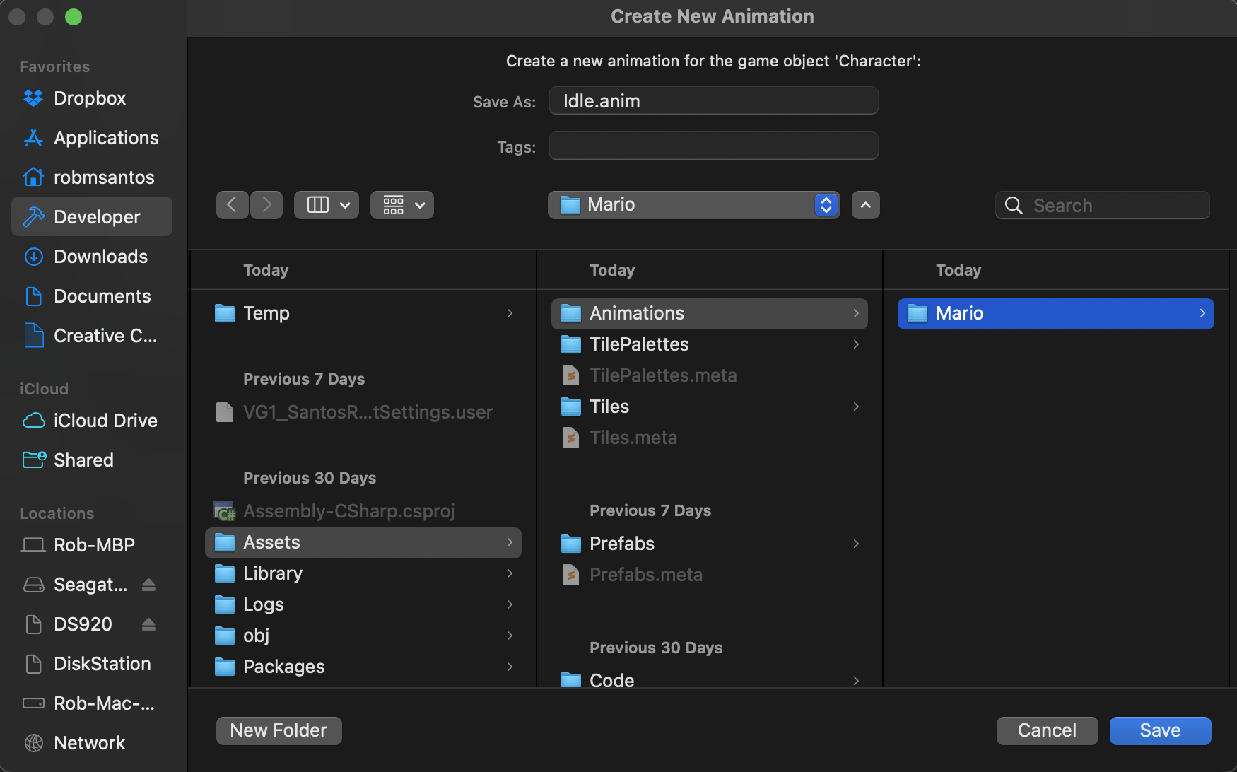The width and height of the screenshot is (1237, 772).
Task: Click the back navigation arrow
Action: [x=232, y=205]
